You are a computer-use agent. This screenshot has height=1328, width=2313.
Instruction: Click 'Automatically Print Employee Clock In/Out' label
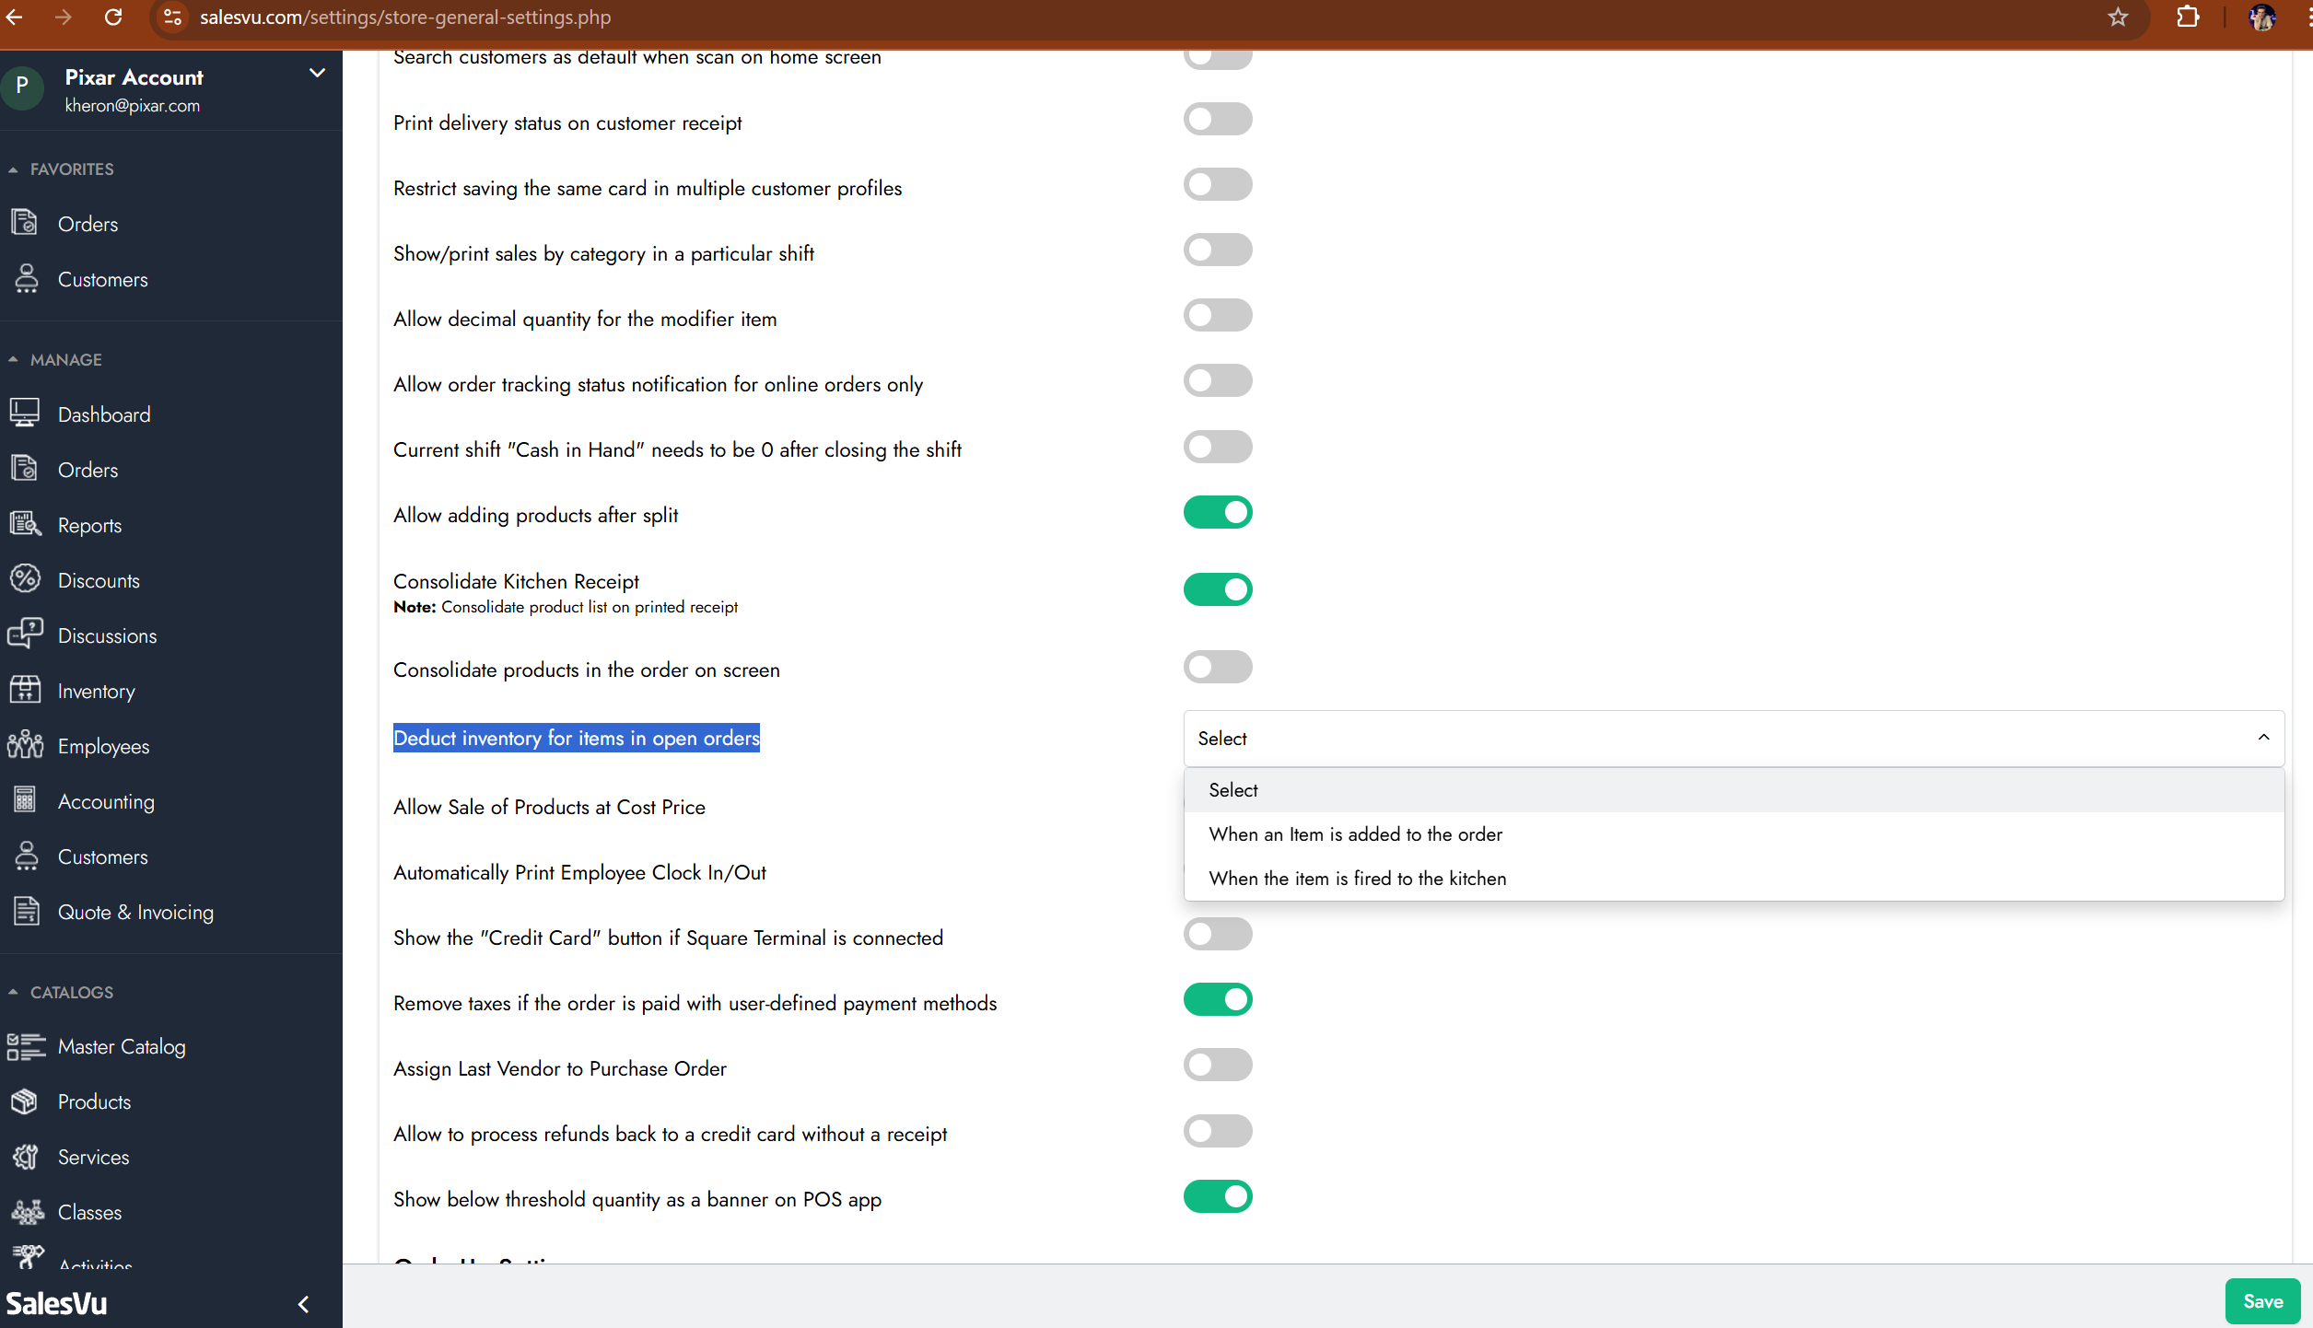(x=579, y=873)
